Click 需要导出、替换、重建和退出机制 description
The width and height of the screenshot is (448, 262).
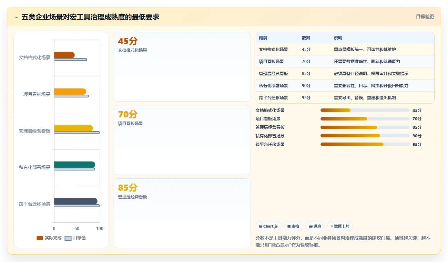(365, 98)
